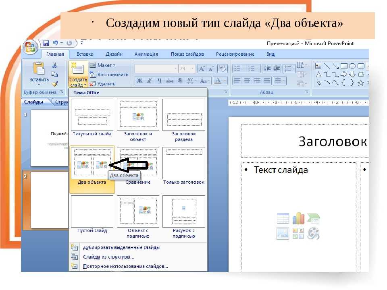387x290 pixels.
Task: Save presentation via quick access icon
Action: pyautogui.click(x=46, y=43)
